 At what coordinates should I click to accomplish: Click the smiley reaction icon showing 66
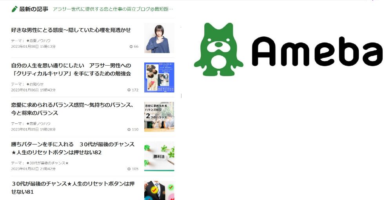[131, 46]
